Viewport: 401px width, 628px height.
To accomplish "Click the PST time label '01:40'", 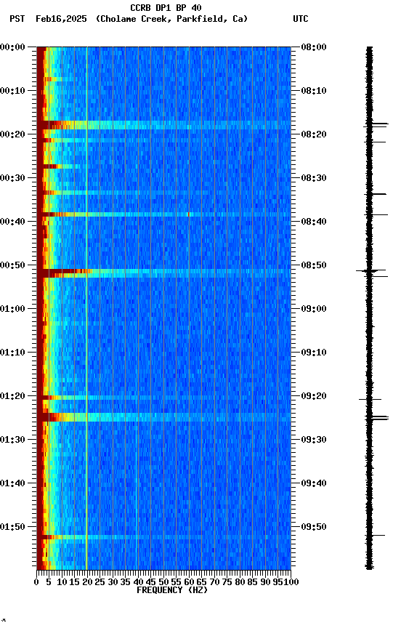I will pyautogui.click(x=12, y=484).
